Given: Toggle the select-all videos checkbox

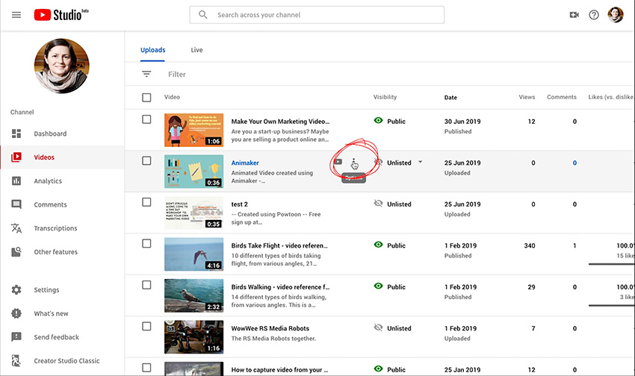Looking at the screenshot, I should tap(146, 98).
